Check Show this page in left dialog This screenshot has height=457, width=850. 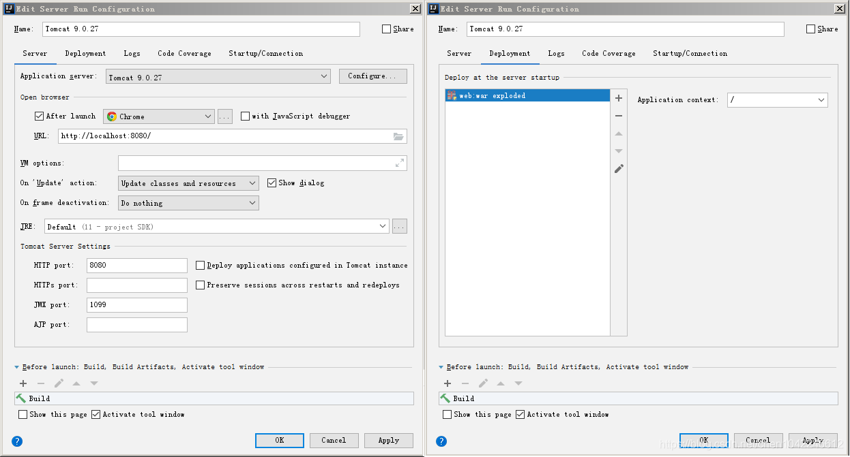(23, 414)
